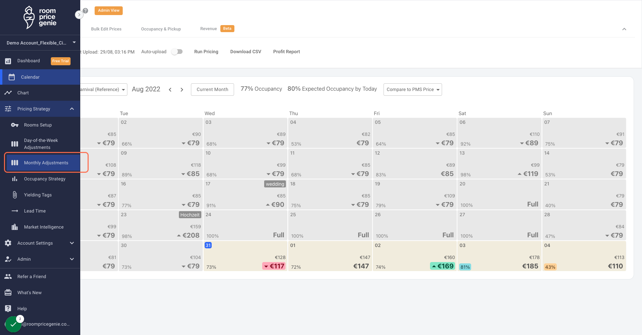The image size is (642, 335).
Task: Click the green task checkmark badge
Action: [13, 324]
